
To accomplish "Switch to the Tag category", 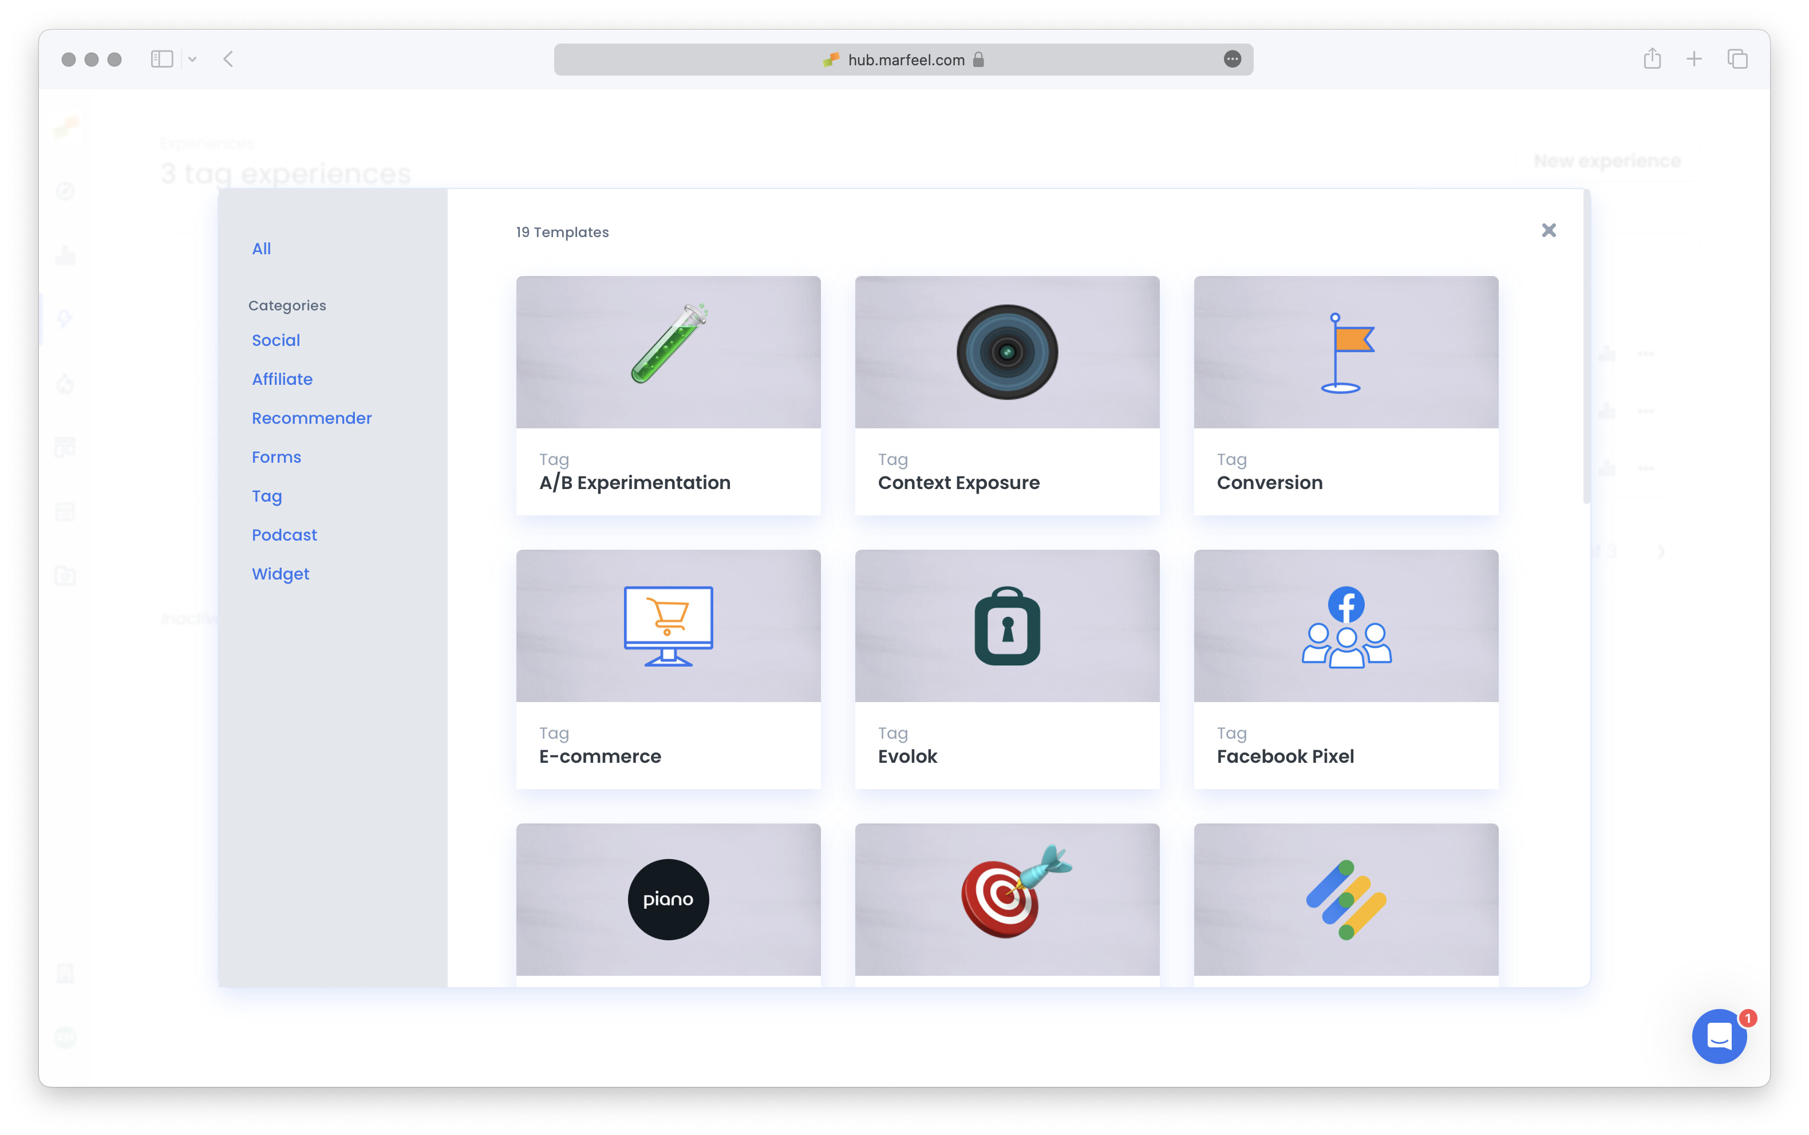I will [266, 495].
